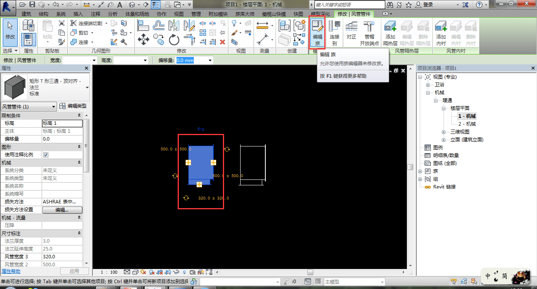537x289 pixels.
Task: Open the 注释 ribbon tab
Action: [x=96, y=14]
